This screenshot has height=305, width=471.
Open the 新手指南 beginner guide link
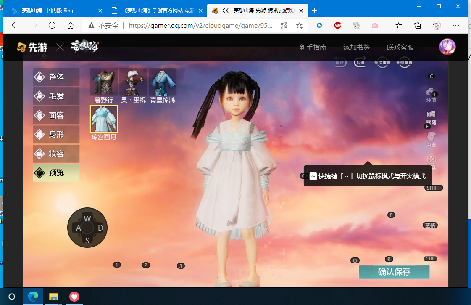click(x=313, y=48)
